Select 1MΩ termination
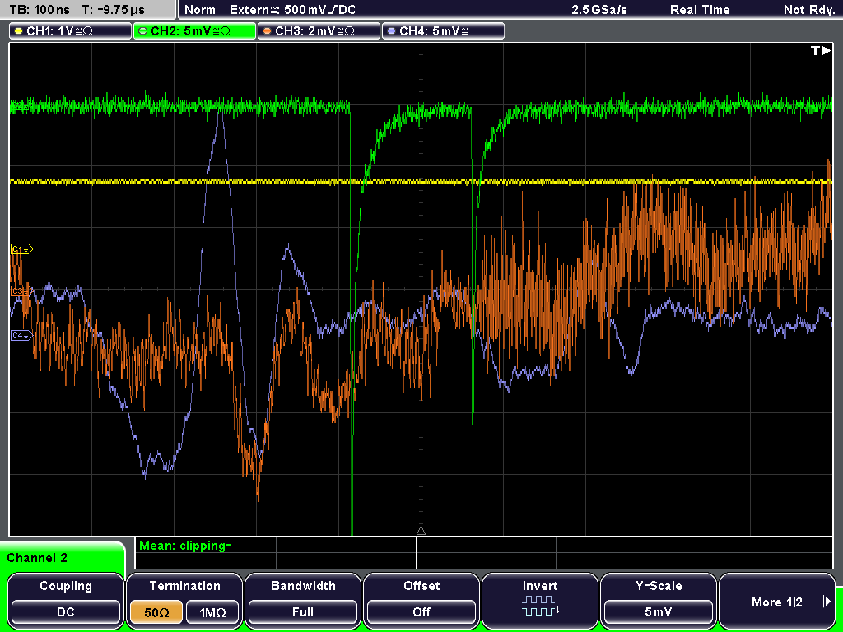The image size is (843, 632). 212,612
